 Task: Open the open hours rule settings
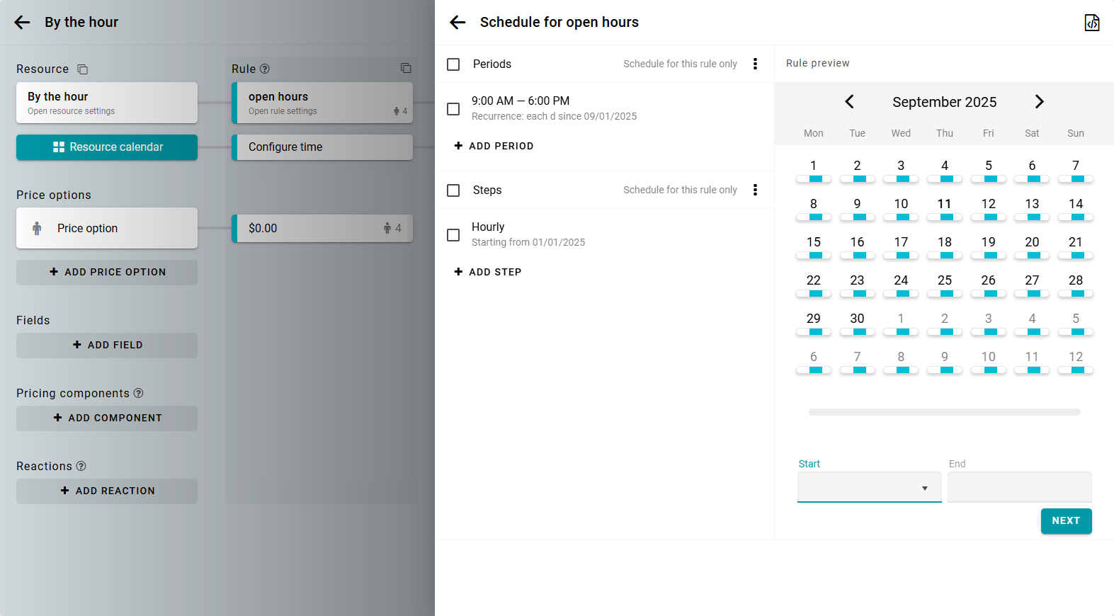point(322,103)
